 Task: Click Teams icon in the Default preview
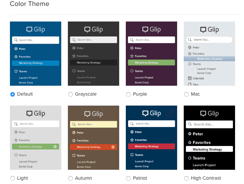[x=16, y=71]
